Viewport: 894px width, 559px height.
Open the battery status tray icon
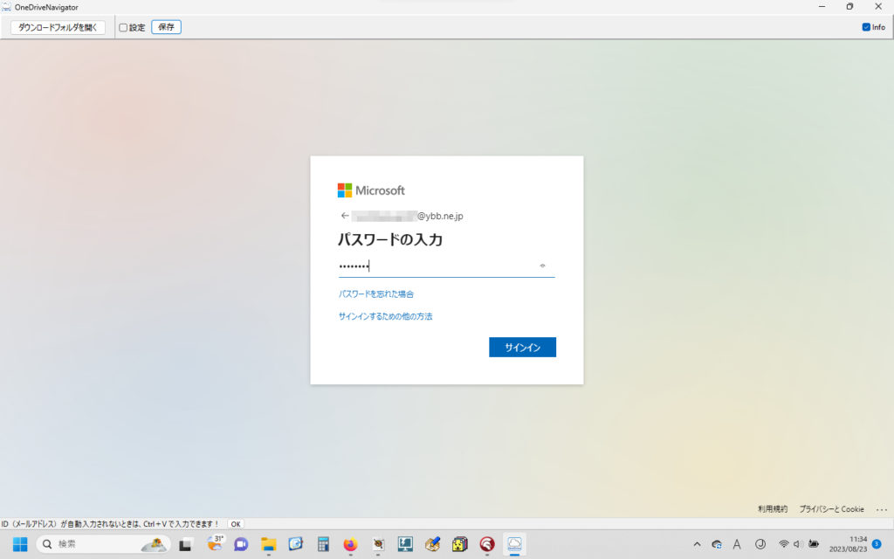point(814,544)
